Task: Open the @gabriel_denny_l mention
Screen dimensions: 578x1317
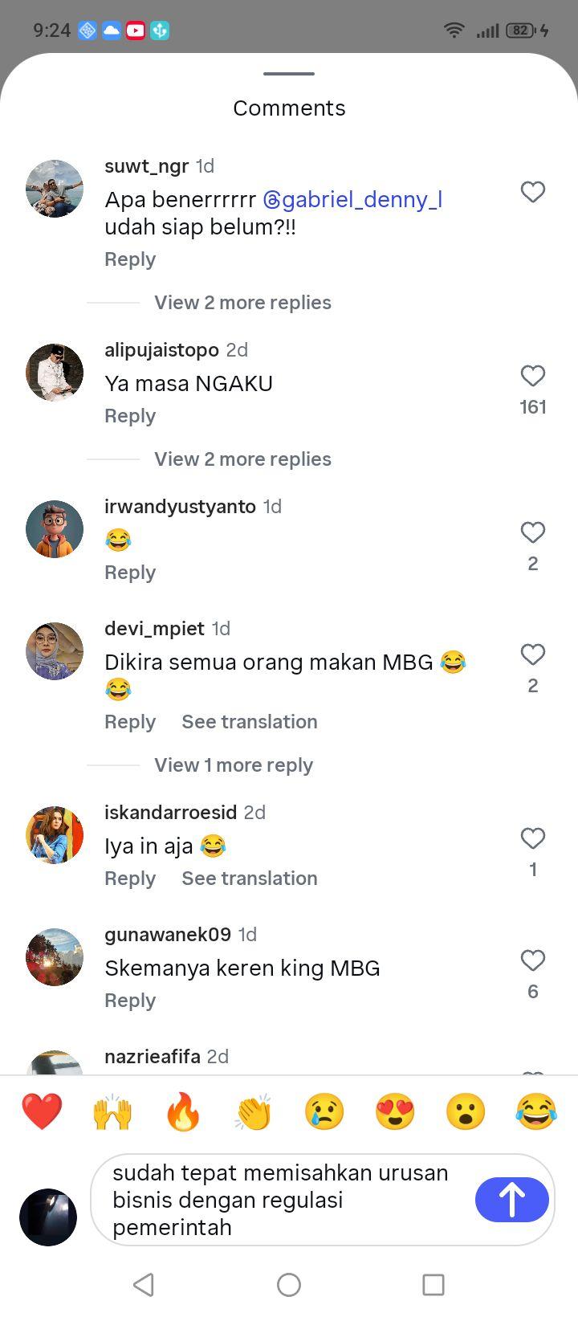Action: (352, 199)
